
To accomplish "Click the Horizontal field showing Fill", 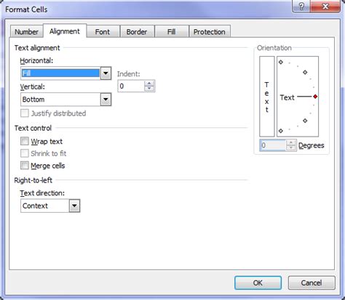I will coord(60,73).
